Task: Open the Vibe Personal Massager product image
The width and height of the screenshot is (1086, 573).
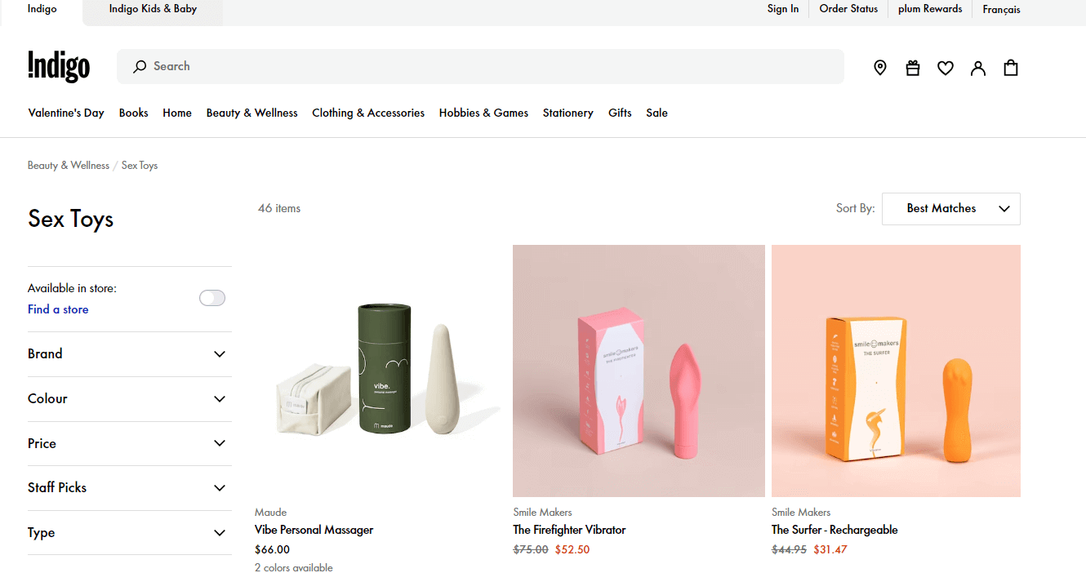Action: (x=380, y=371)
